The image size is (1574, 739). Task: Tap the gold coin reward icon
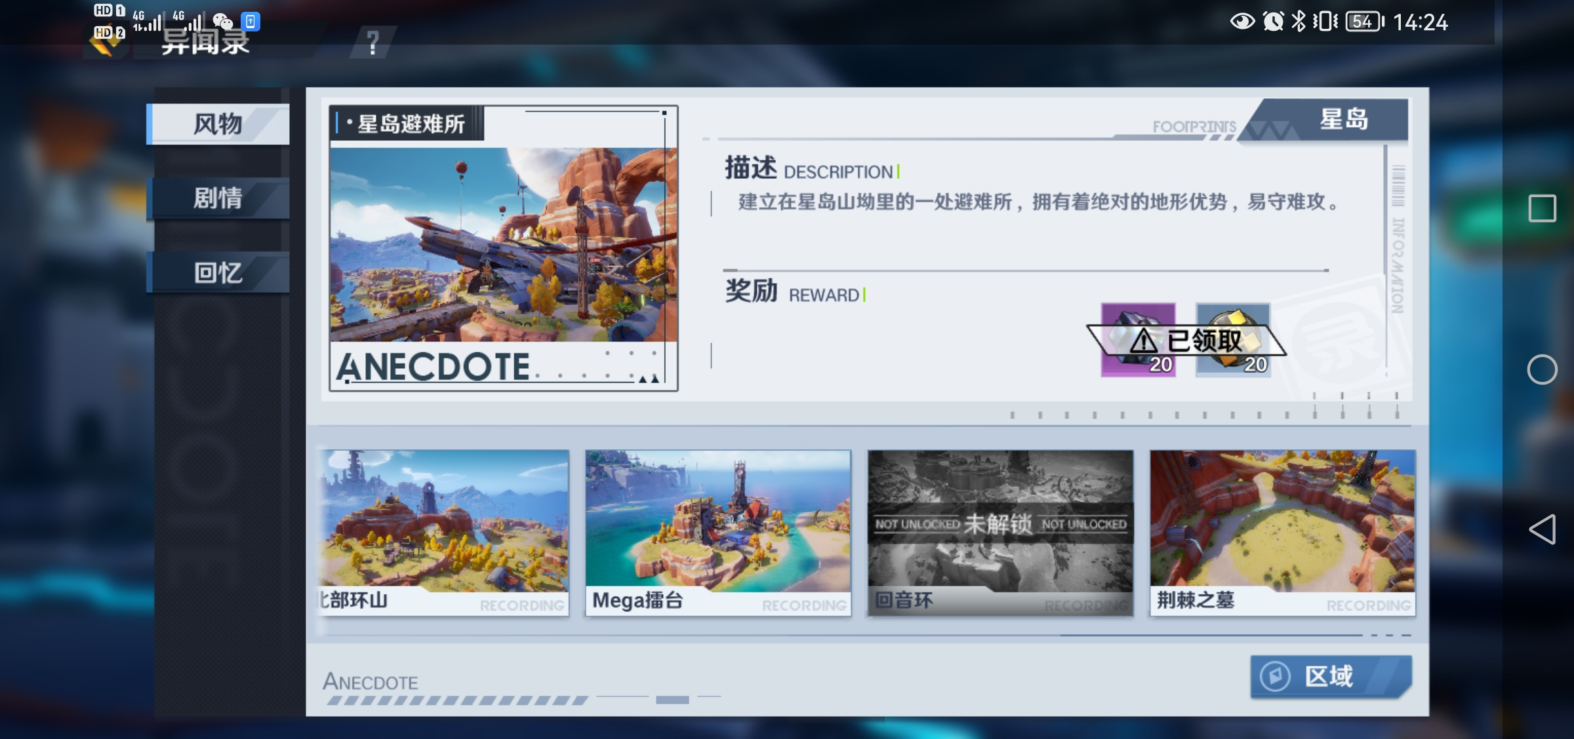(x=1233, y=339)
